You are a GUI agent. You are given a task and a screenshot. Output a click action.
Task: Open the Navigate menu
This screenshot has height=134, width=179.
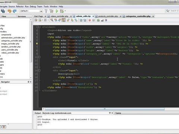pyautogui.click(x=3, y=6)
